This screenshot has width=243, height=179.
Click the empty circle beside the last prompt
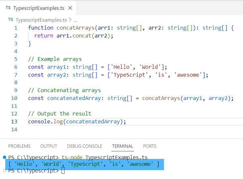pos(5,171)
